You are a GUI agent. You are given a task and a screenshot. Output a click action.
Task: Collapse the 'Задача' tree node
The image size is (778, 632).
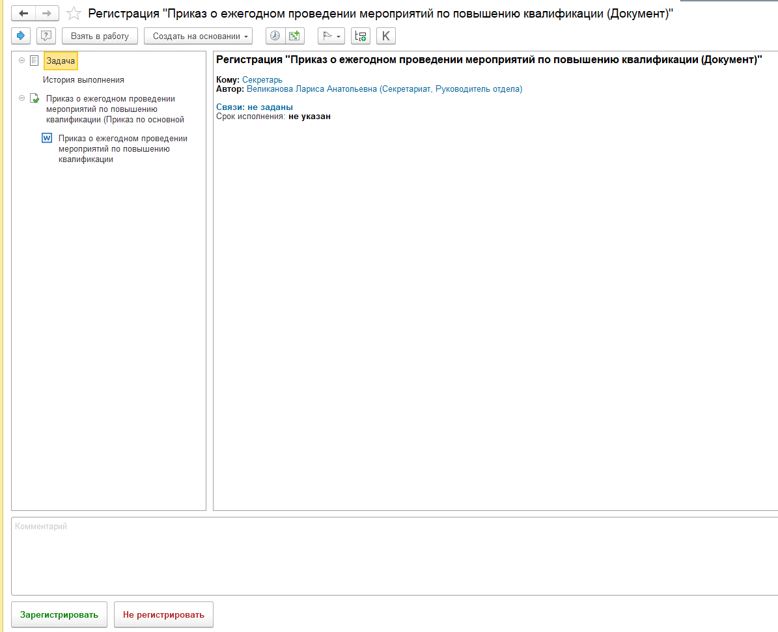click(x=22, y=61)
